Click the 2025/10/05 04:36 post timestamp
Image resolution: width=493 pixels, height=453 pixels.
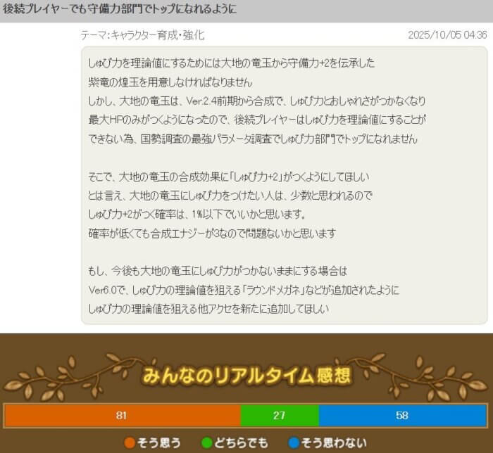pyautogui.click(x=447, y=35)
